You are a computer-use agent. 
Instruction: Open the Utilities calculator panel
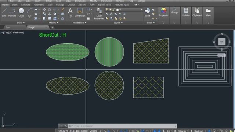point(186,12)
